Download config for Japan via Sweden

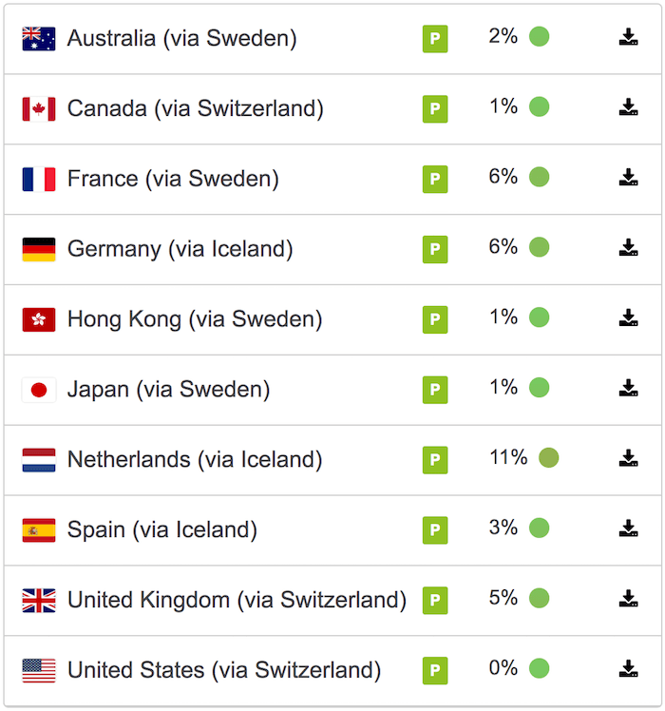pos(628,389)
